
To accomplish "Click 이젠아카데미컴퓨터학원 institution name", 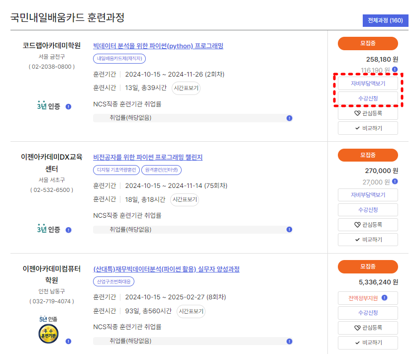I will coord(52,274).
